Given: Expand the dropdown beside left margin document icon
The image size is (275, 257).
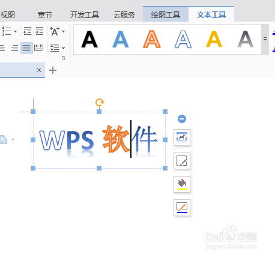Looking at the screenshot, I should click(13, 139).
